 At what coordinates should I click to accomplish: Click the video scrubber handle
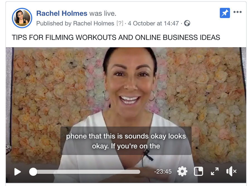click(x=33, y=172)
